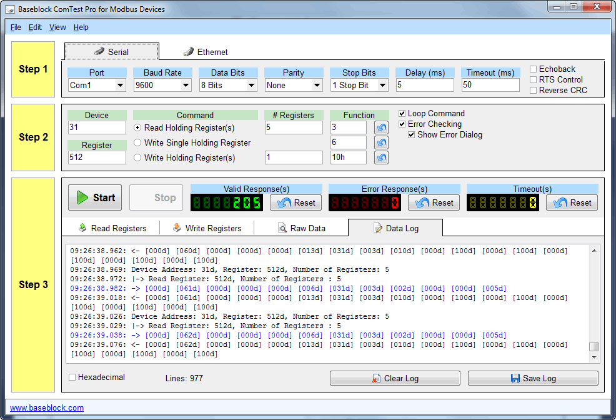Toggle the Hexadecimal checkbox
This screenshot has height=420, width=616.
pos(72,377)
